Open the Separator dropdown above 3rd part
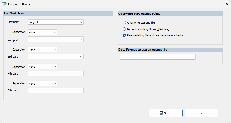The image size is (231, 123). point(42,50)
